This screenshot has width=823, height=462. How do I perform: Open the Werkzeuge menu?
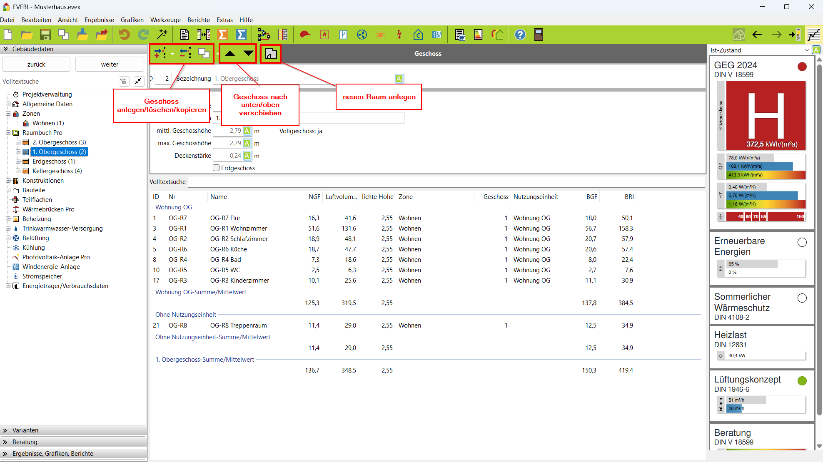(x=165, y=20)
